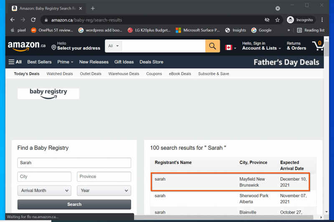Open the tab search dropdown circle
The width and height of the screenshot is (334, 222).
278,8
